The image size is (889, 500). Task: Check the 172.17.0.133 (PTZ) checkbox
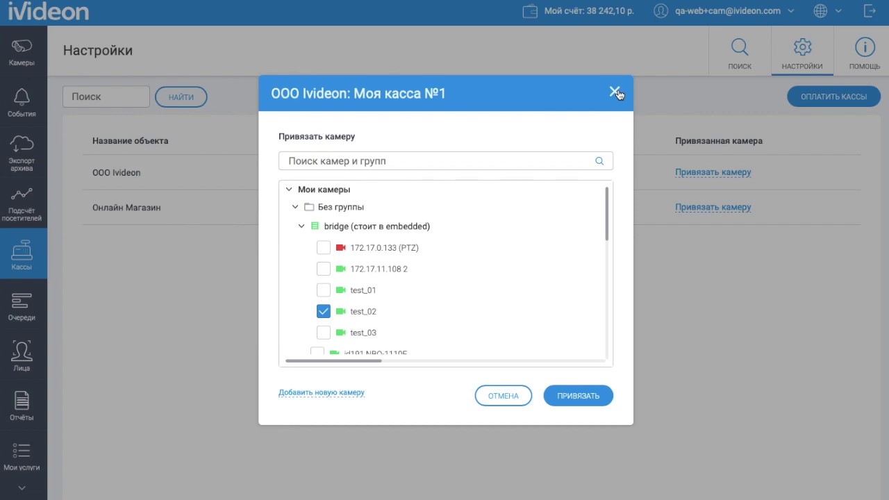(324, 248)
